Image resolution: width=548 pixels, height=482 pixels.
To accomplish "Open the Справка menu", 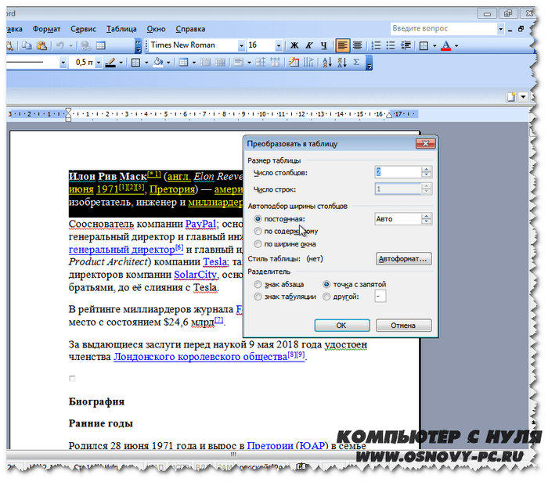I will click(190, 29).
